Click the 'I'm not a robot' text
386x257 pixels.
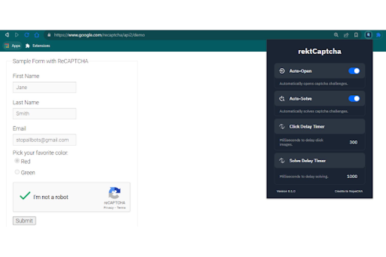pyautogui.click(x=51, y=197)
